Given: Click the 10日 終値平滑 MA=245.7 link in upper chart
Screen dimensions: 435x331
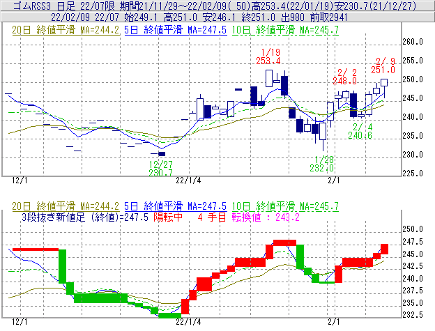Looking at the screenshot, I should (x=285, y=30).
